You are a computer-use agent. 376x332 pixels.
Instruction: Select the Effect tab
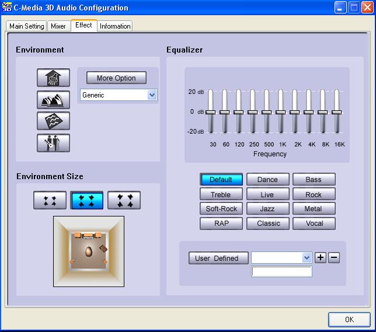(x=83, y=25)
